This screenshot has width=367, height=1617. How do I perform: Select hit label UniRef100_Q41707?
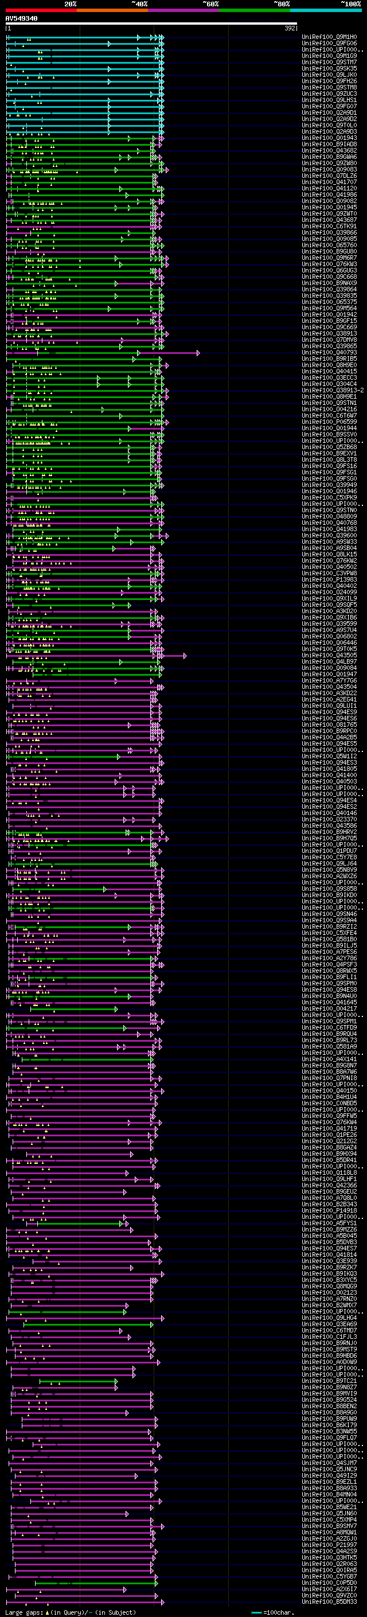point(329,182)
